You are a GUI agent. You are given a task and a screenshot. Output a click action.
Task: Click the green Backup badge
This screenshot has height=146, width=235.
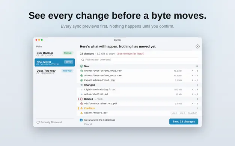(x=68, y=53)
